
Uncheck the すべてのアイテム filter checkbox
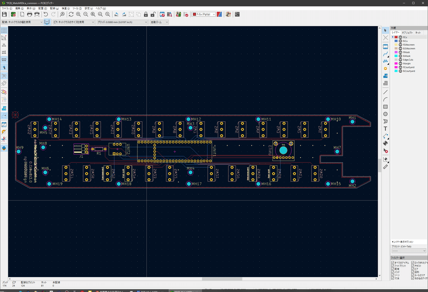pos(393,263)
